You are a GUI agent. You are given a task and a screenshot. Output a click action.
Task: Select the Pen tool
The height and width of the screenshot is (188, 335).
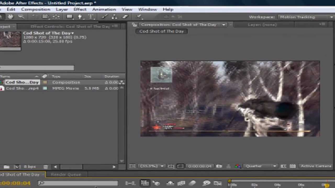click(x=80, y=17)
